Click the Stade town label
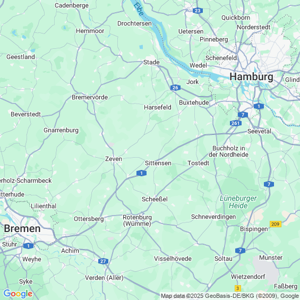 pyautogui.click(x=151, y=62)
